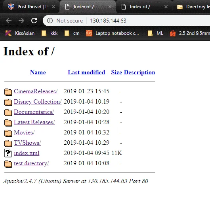Click the Documentaries folder icon
The width and height of the screenshot is (210, 206).
pyautogui.click(x=8, y=113)
